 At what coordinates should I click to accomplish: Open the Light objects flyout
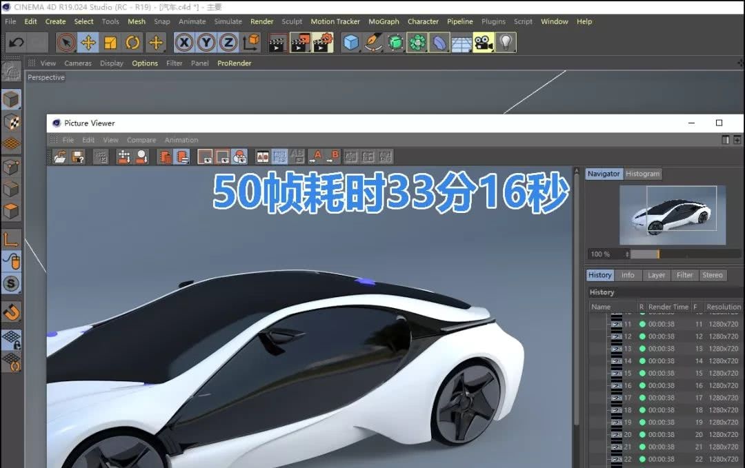point(506,43)
